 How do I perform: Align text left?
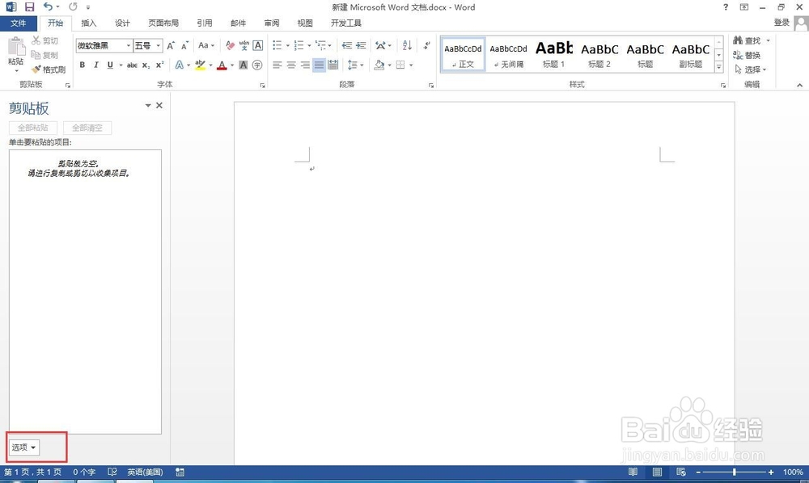(277, 65)
